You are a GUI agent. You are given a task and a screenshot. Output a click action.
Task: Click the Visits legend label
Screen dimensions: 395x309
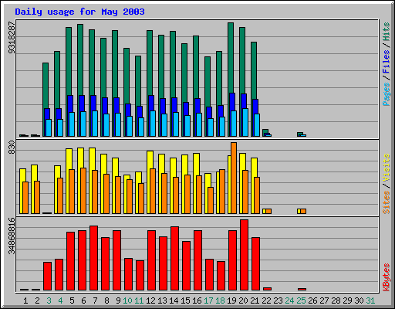point(387,168)
